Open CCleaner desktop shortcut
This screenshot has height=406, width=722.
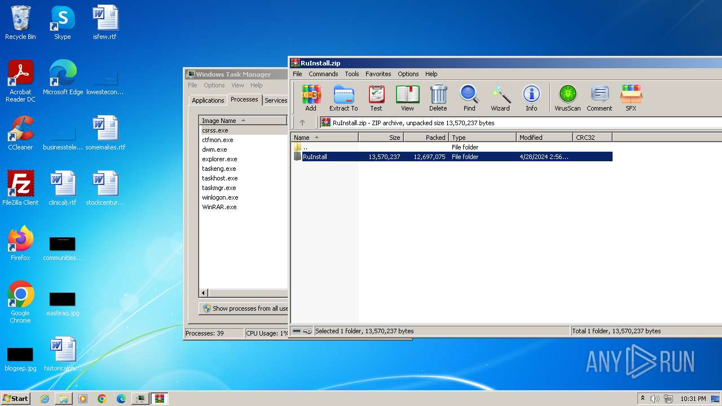[20, 133]
